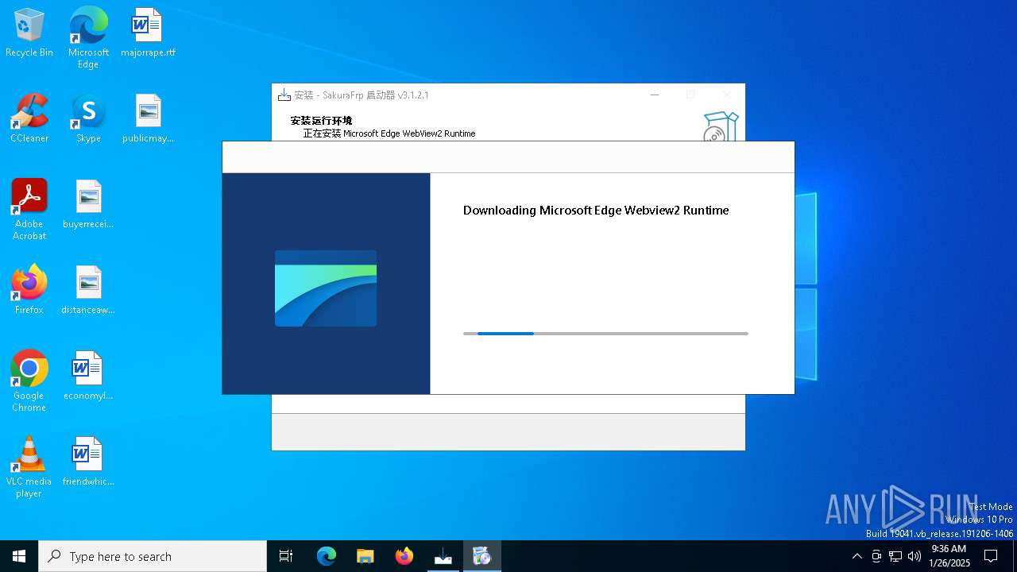
Task: Open network status tray icon
Action: pyautogui.click(x=895, y=556)
